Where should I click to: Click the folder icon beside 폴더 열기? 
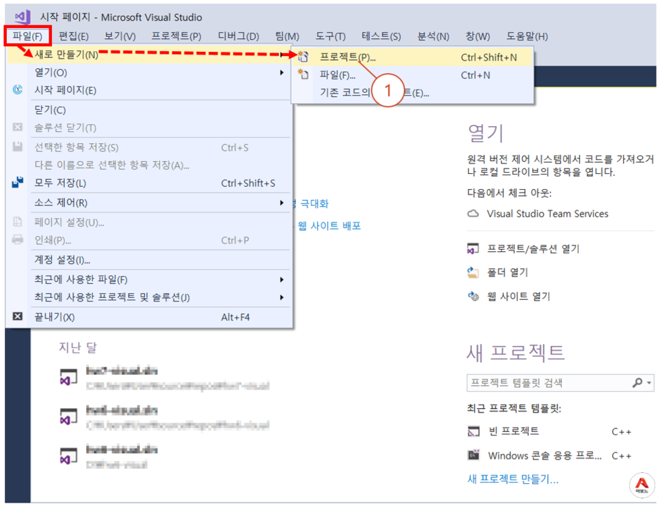click(x=473, y=272)
